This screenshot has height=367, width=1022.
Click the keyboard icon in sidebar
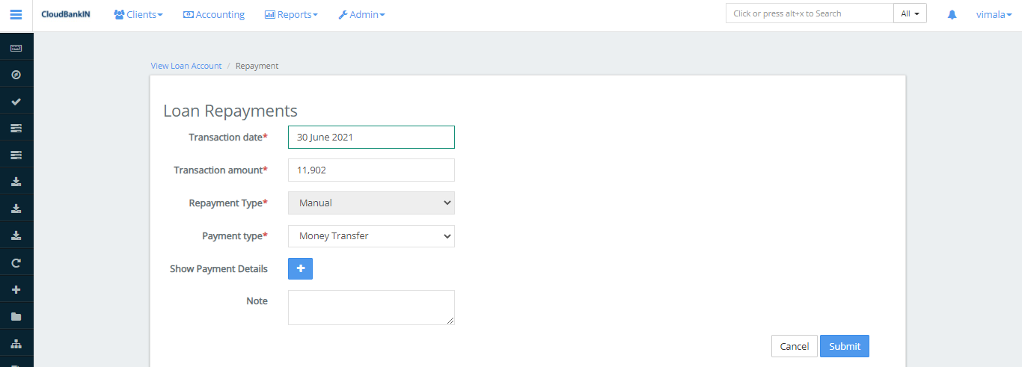(16, 49)
